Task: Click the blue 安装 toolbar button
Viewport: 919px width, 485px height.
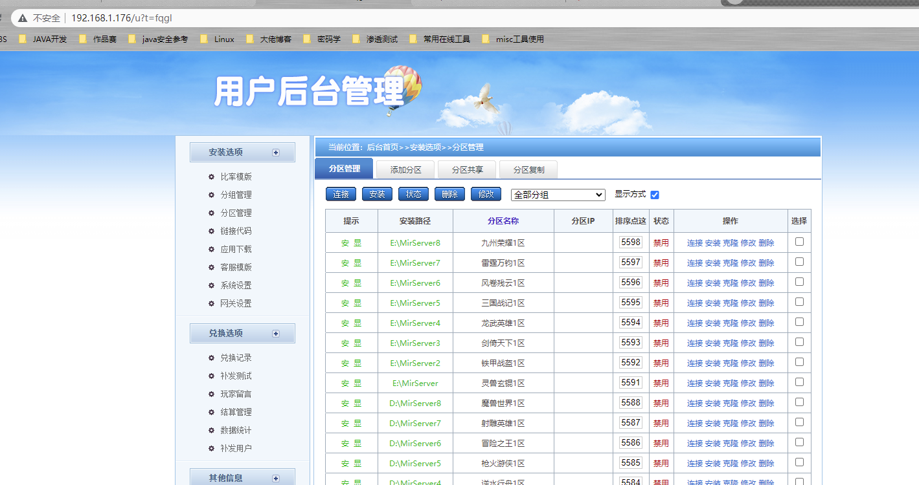Action: click(377, 194)
